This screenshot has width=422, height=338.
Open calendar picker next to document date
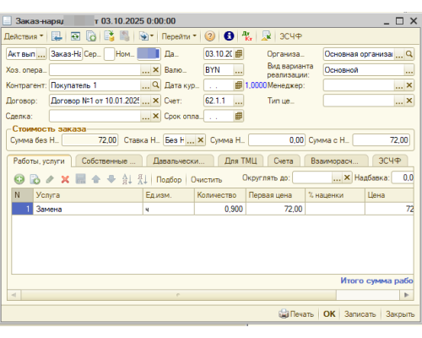[x=239, y=54]
